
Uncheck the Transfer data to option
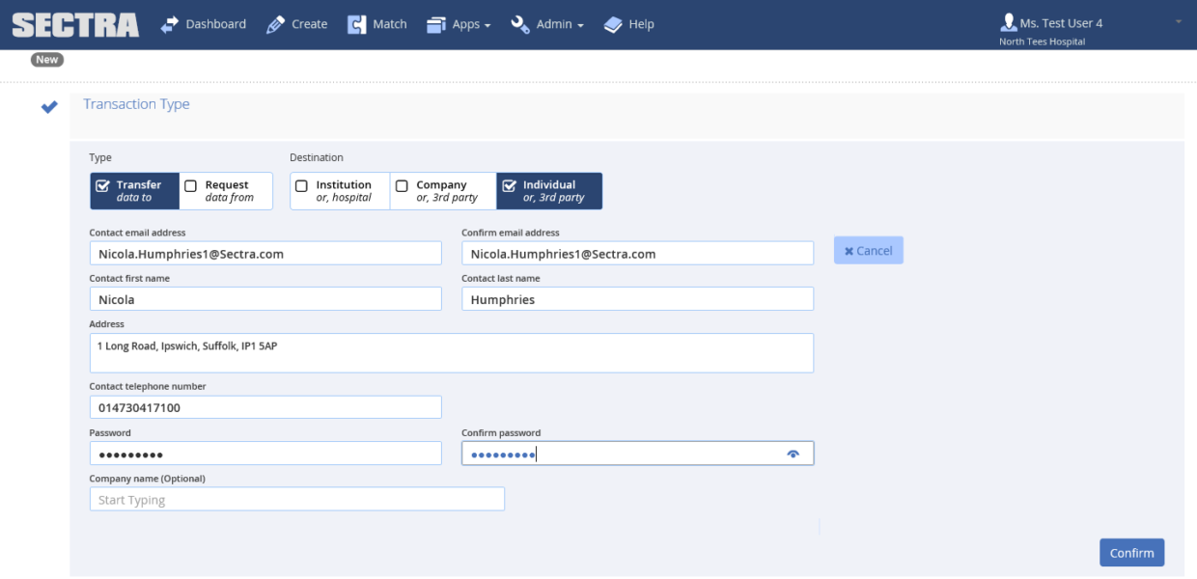coord(104,185)
